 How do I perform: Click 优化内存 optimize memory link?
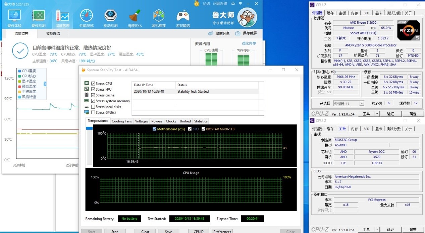249,43
